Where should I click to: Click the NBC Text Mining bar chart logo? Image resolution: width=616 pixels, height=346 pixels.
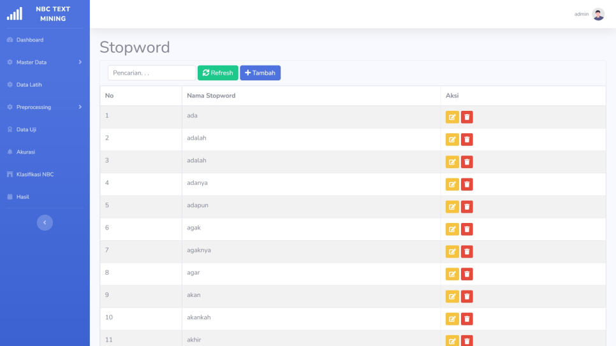(15, 14)
